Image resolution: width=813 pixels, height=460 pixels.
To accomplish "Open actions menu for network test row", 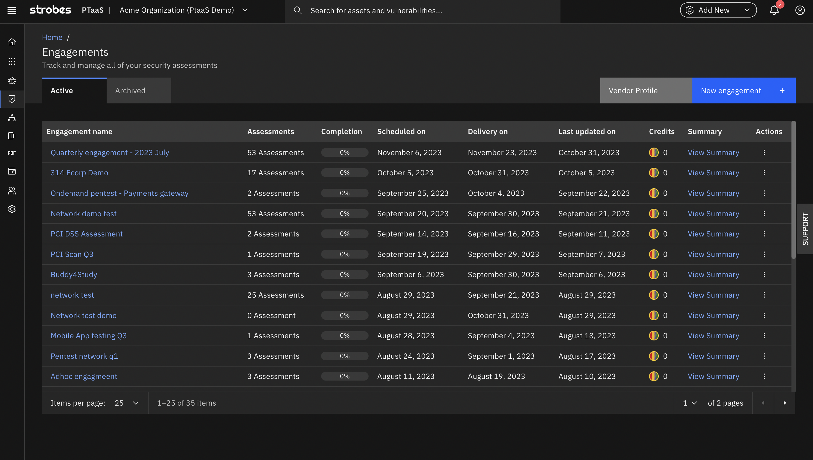I will coord(764,295).
